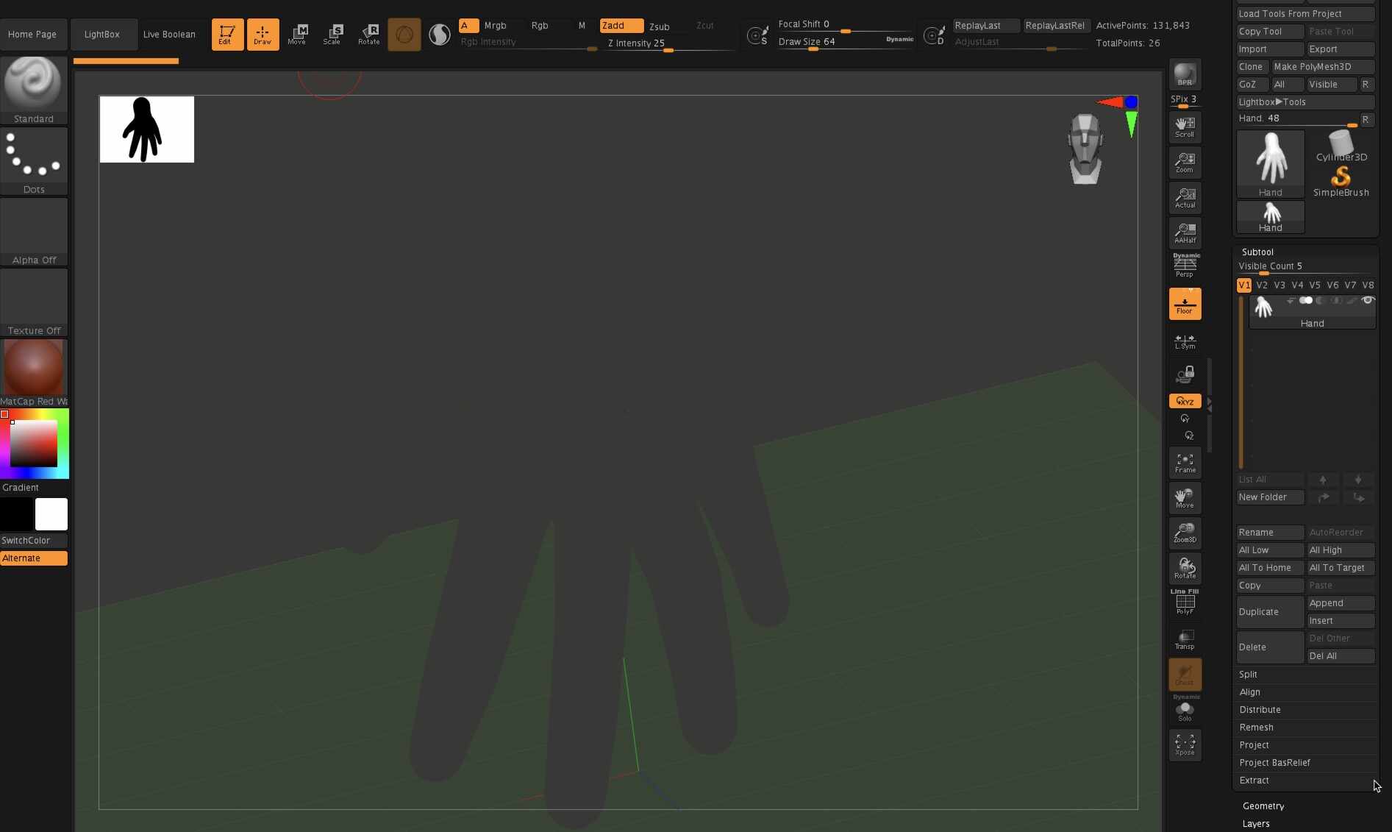The image size is (1392, 832).
Task: Expand the Align subtool section
Action: [1249, 692]
